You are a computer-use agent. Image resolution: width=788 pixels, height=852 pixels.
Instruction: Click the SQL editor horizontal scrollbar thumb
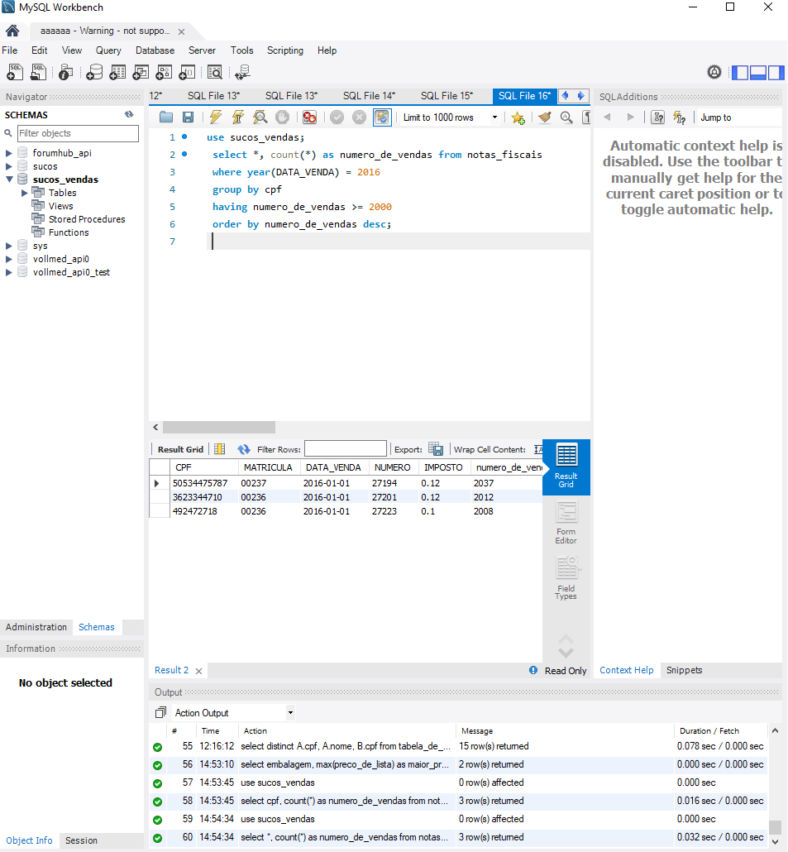pos(219,427)
